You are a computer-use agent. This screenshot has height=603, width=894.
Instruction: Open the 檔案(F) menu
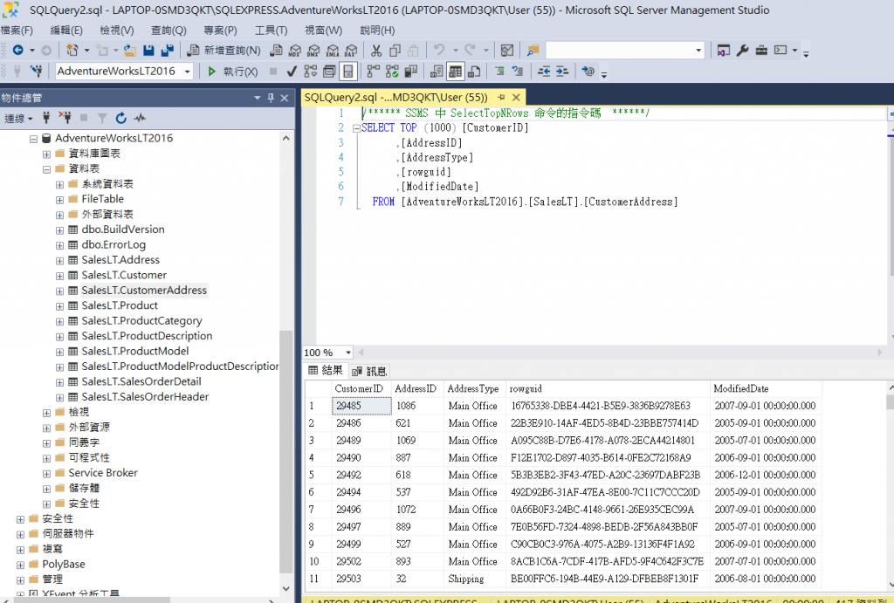coord(17,31)
